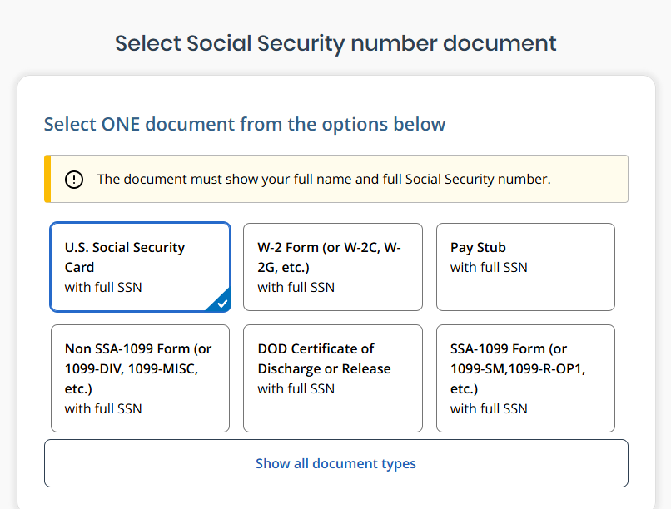Select the U.S. Social Security Card option

point(141,267)
